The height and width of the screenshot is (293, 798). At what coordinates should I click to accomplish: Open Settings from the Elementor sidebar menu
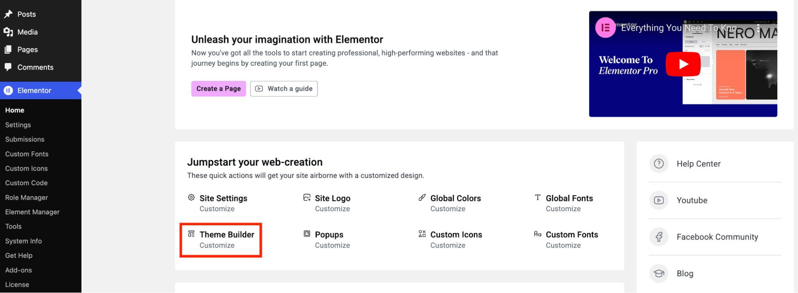point(18,124)
